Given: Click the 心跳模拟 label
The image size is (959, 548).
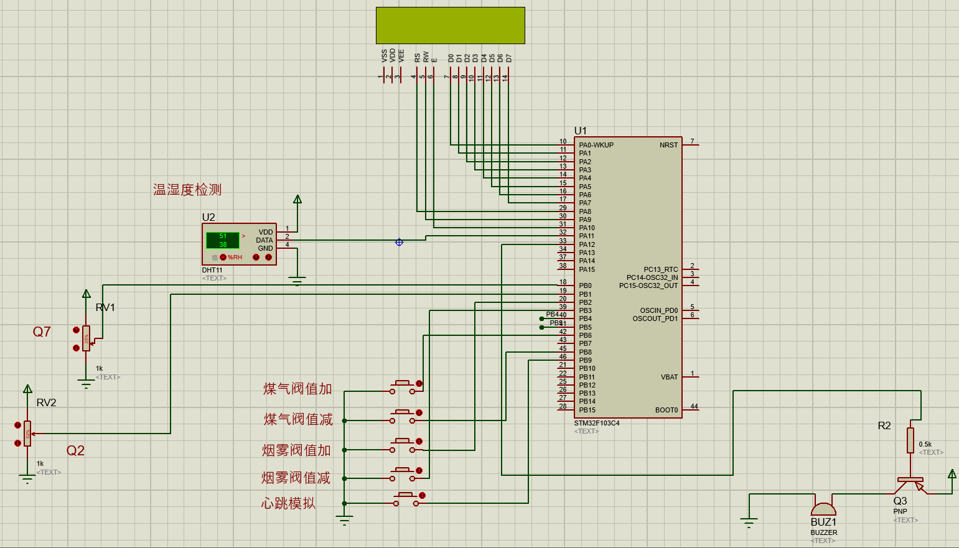Looking at the screenshot, I should coord(288,503).
